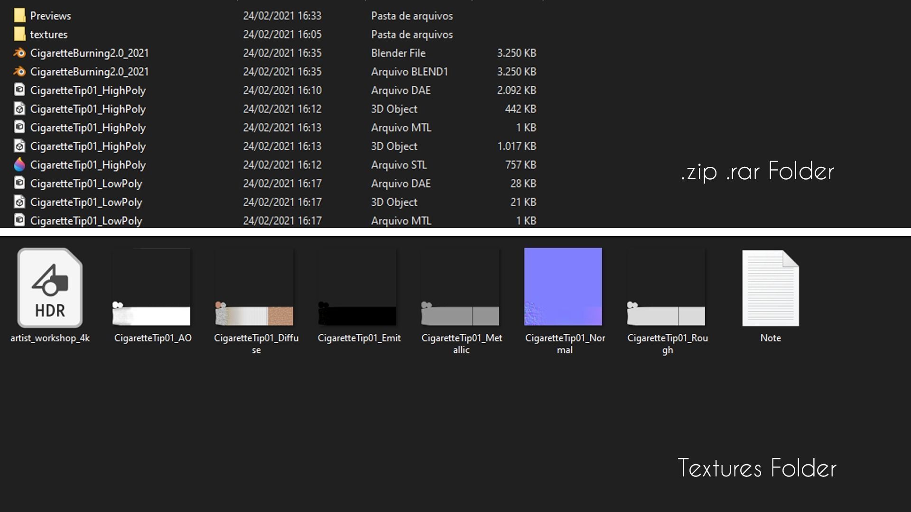The width and height of the screenshot is (911, 512).
Task: Click the BLEND1 backup file Blender icon
Action: [x=19, y=72]
